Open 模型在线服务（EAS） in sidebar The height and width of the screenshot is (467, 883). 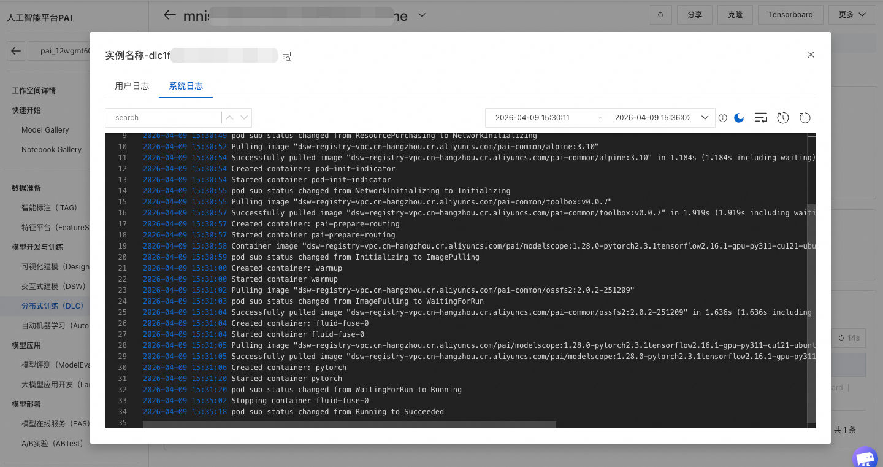click(55, 423)
